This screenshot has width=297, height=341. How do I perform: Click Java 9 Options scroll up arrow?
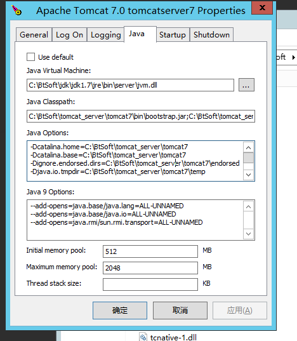(248, 207)
